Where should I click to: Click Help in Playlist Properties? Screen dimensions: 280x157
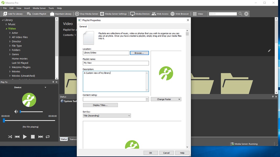point(182,153)
